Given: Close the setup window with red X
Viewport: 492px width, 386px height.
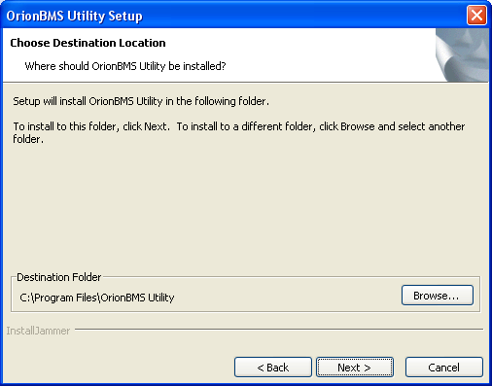Looking at the screenshot, I should point(476,15).
